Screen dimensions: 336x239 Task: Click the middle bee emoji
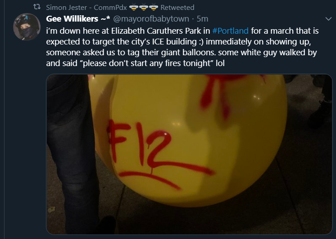[x=144, y=7]
